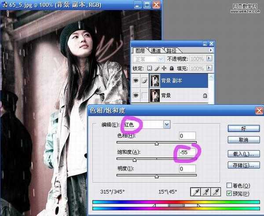Click the lock transparent pixels icon

(150, 68)
